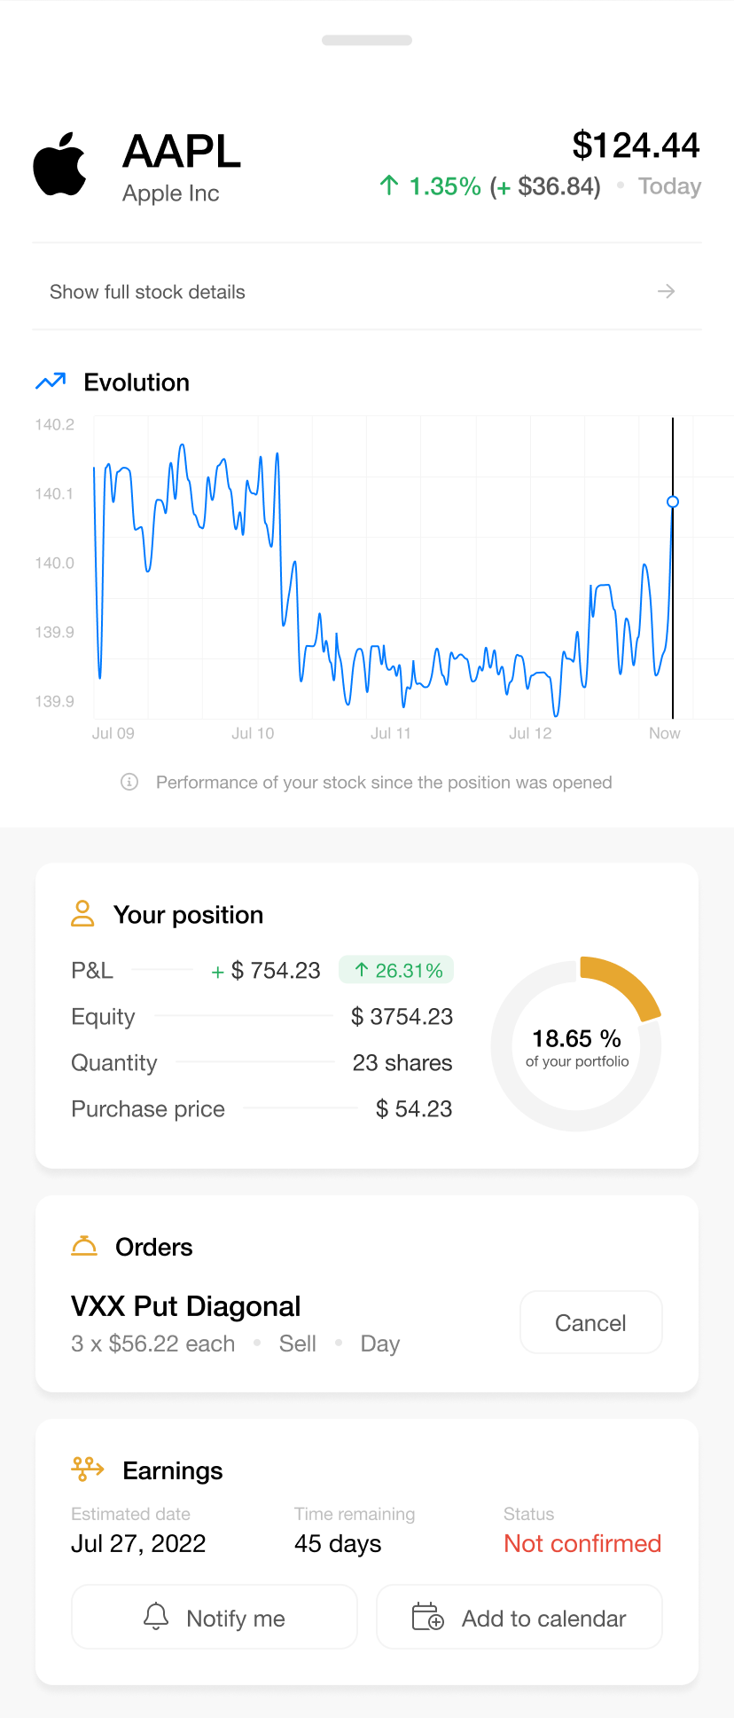Tap the Jul 10 axis label

[x=253, y=733]
